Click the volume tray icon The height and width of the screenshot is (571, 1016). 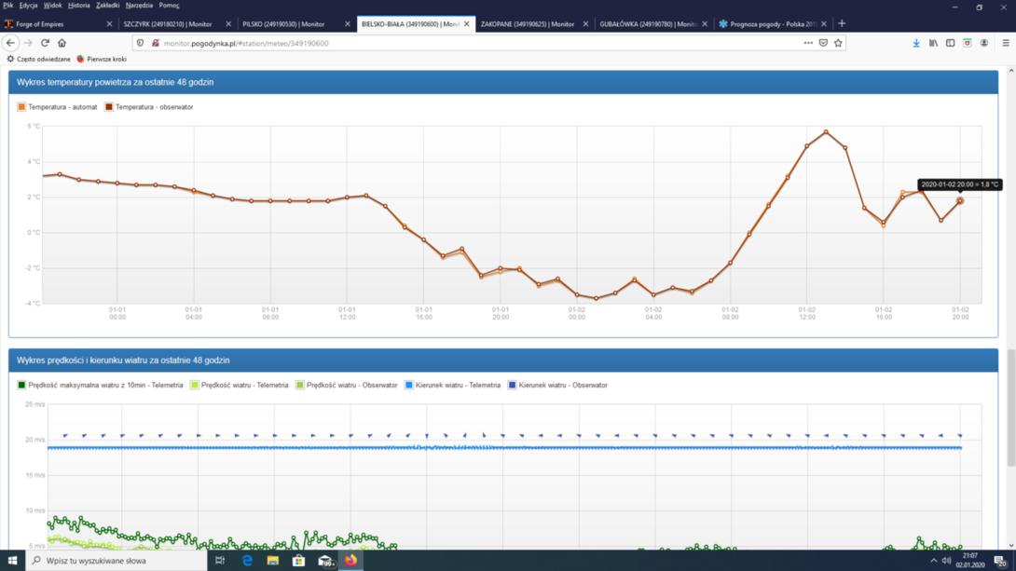coord(947,561)
